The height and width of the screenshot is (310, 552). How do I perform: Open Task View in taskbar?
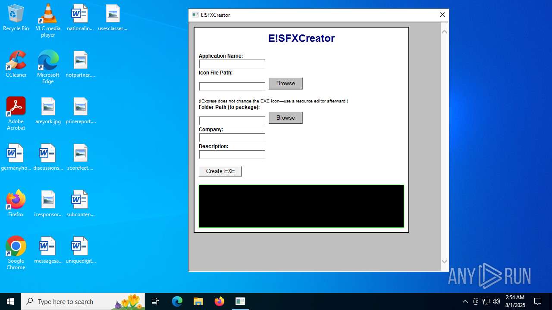155,301
